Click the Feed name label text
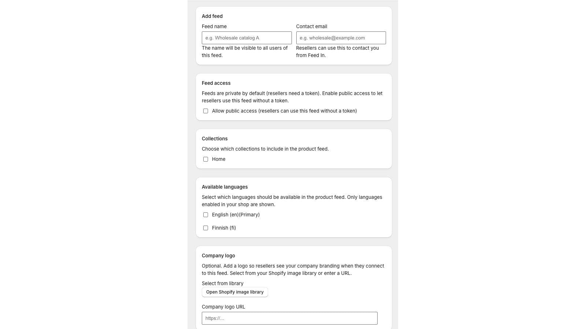The width and height of the screenshot is (586, 329). [214, 26]
